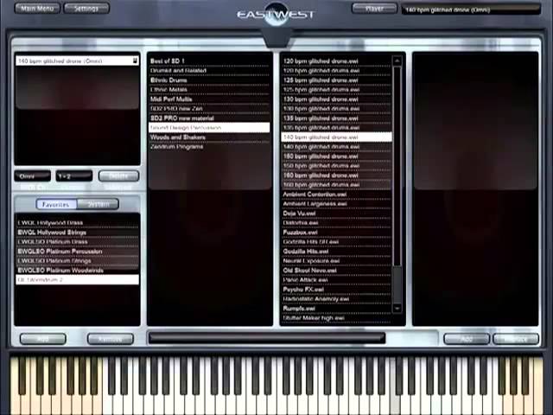Switch to the System tab

point(98,204)
